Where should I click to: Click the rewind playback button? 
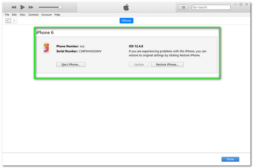(14, 7)
